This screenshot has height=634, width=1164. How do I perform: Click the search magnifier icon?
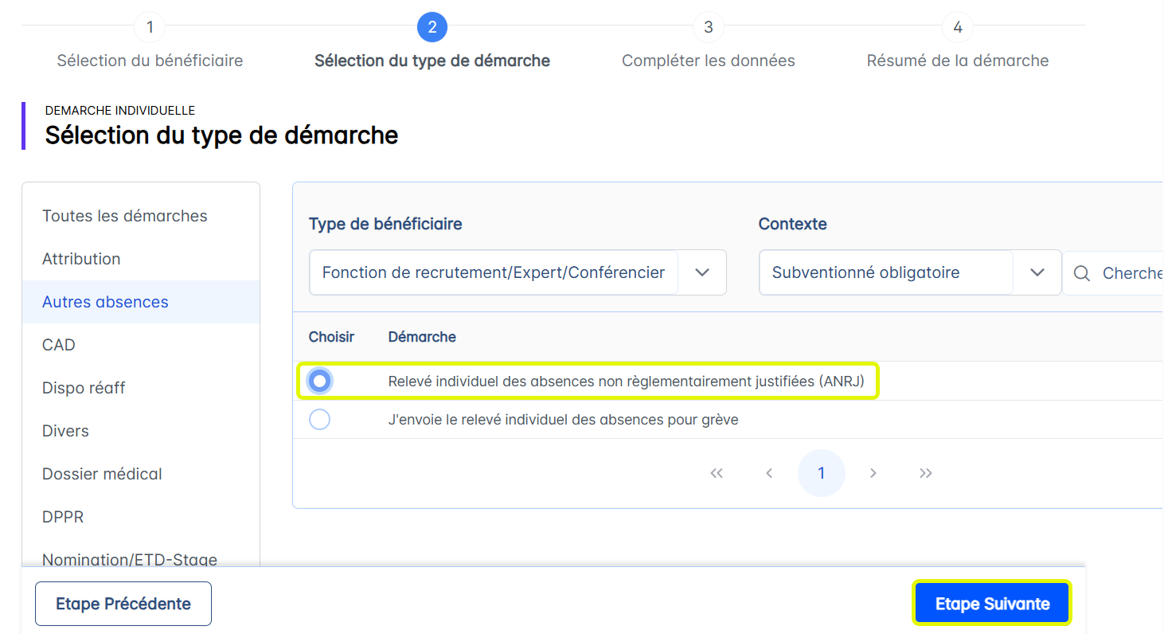point(1082,273)
